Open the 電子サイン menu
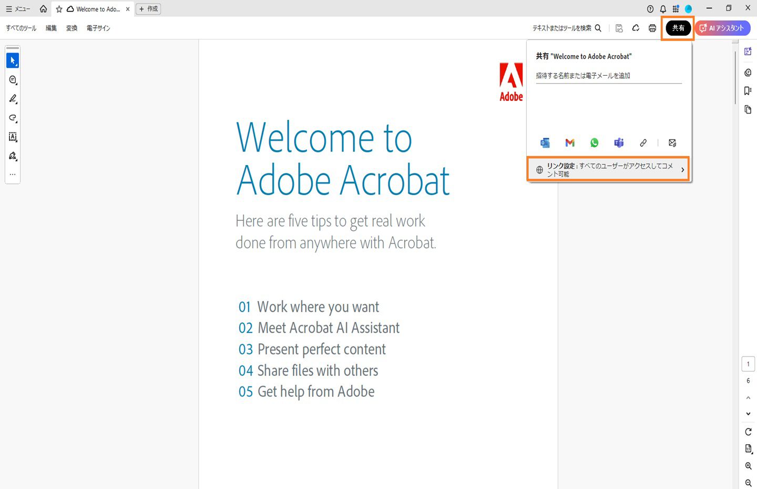The image size is (757, 489). pyautogui.click(x=98, y=28)
